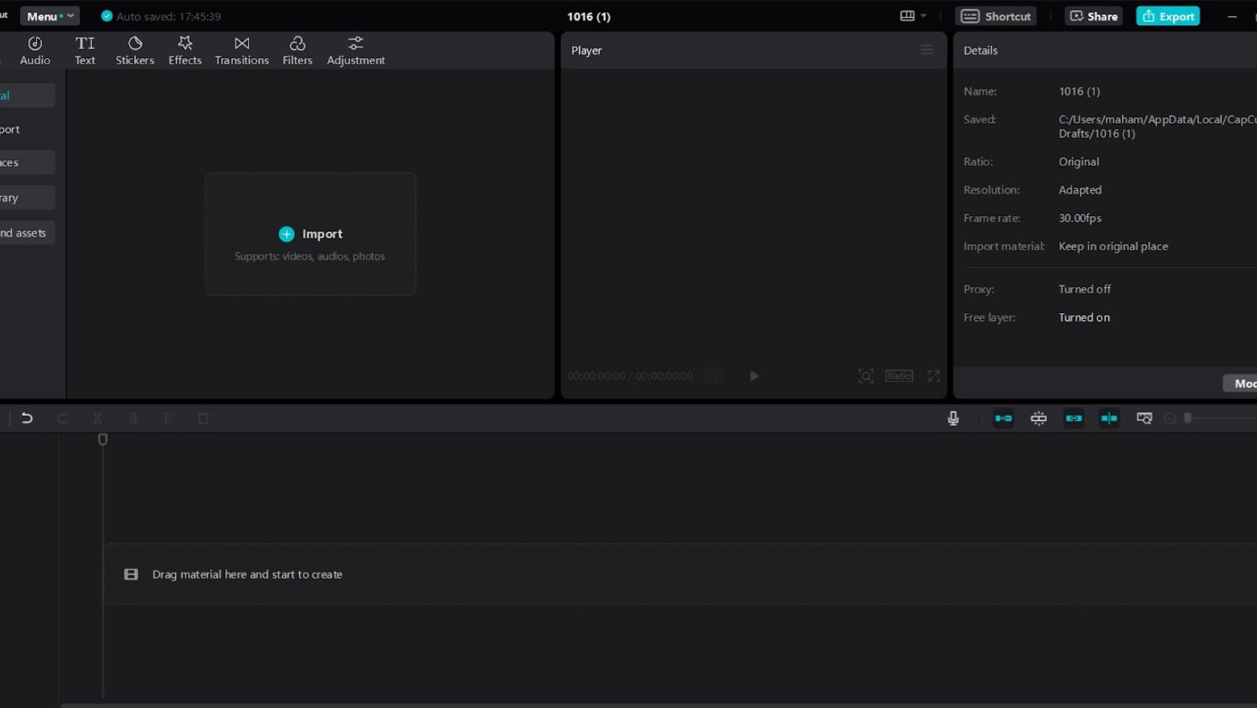The width and height of the screenshot is (1257, 708).
Task: Click the Player panel title
Action: point(586,51)
